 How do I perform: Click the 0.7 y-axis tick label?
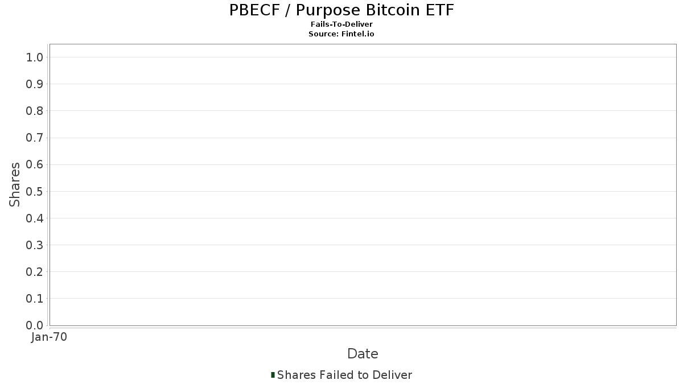pos(35,138)
